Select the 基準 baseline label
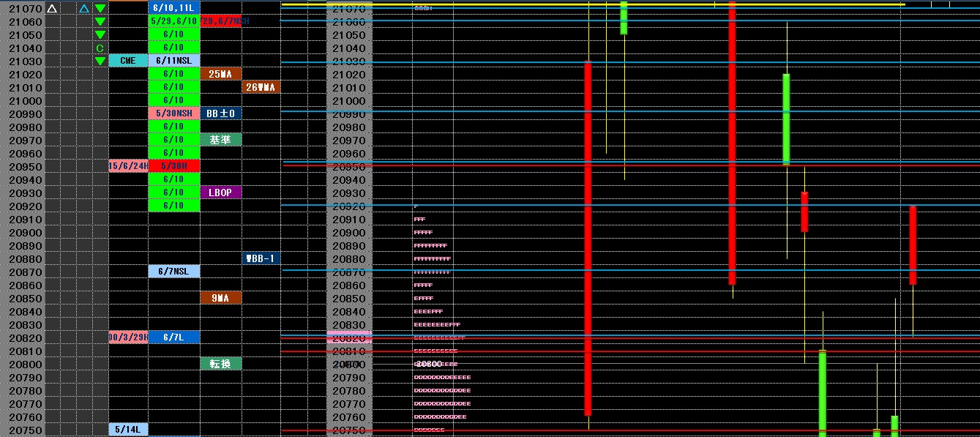Viewport: 980px width, 437px height. (221, 140)
